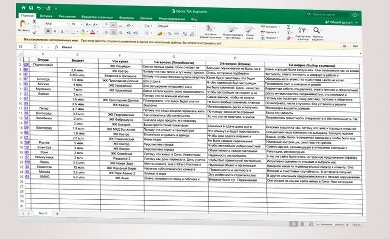The width and height of the screenshot is (390, 239).
Task: Click the Format Painter brush icon
Action: coord(35,32)
